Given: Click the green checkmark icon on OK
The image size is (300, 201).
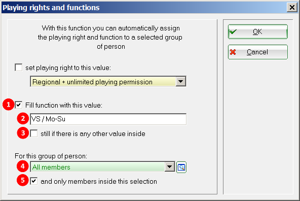Looking at the screenshot, I should click(233, 31).
